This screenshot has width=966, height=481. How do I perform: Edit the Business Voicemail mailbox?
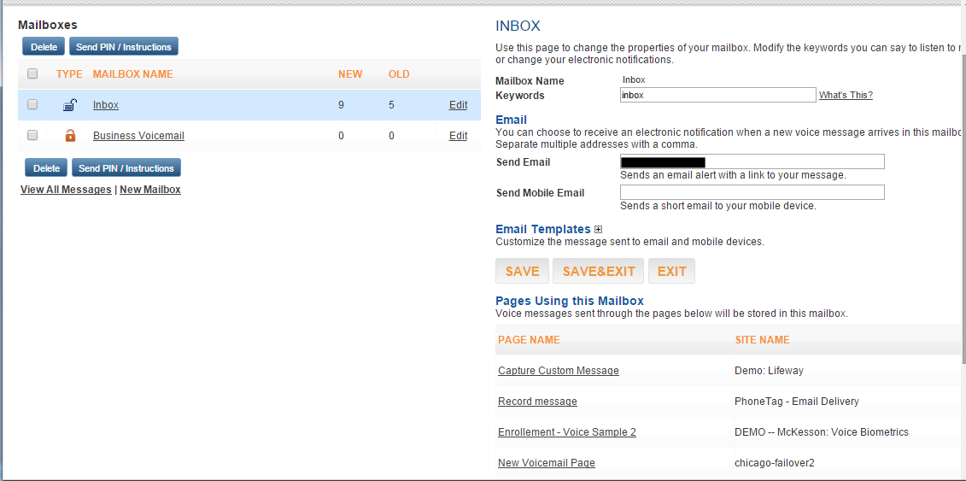coord(458,136)
